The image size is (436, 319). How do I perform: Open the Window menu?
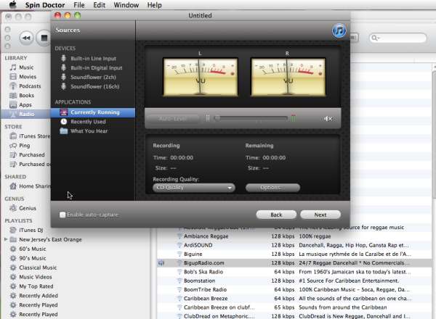click(126, 5)
